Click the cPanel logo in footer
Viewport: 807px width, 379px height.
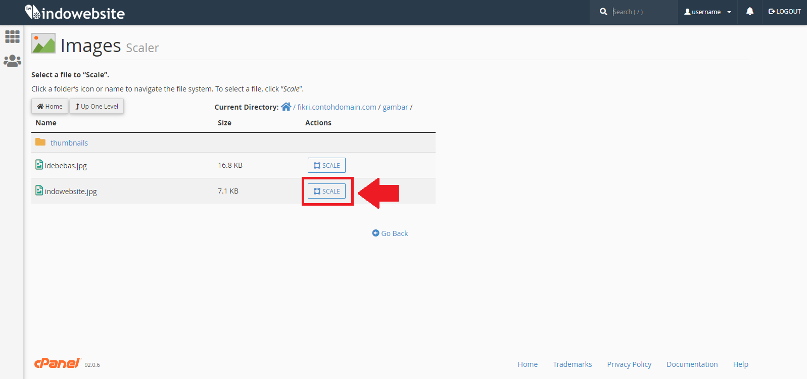(58, 363)
